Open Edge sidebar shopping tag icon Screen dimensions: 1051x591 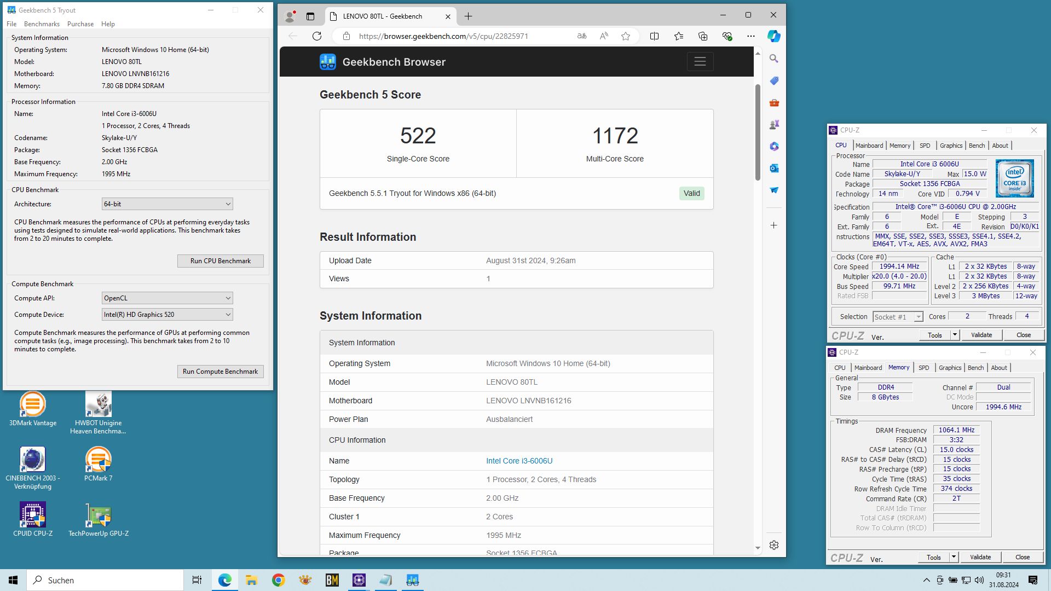click(774, 80)
